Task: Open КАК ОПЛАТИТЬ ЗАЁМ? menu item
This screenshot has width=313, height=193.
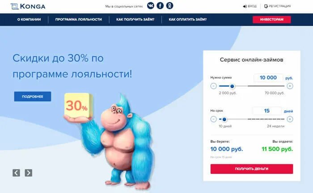Action: pyautogui.click(x=188, y=20)
